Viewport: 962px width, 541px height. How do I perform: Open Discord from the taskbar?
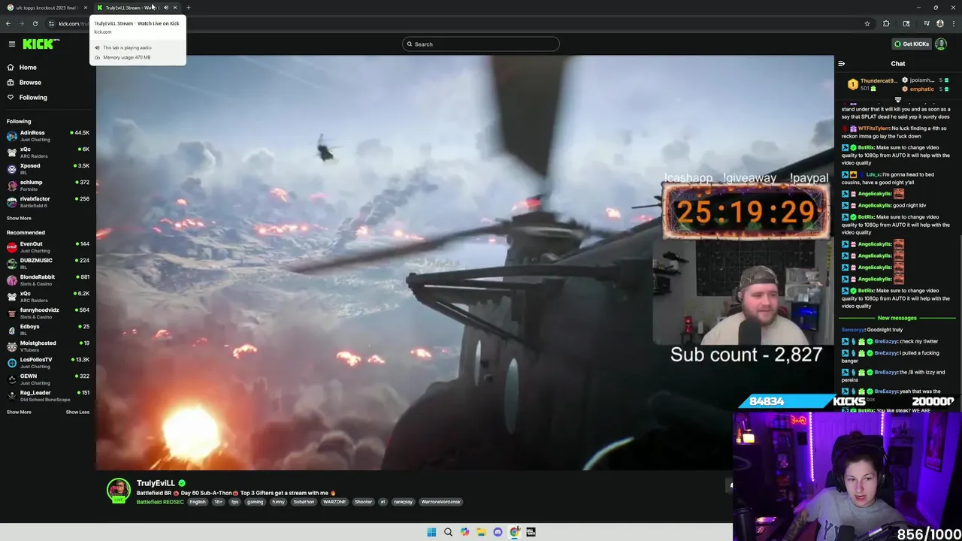498,532
